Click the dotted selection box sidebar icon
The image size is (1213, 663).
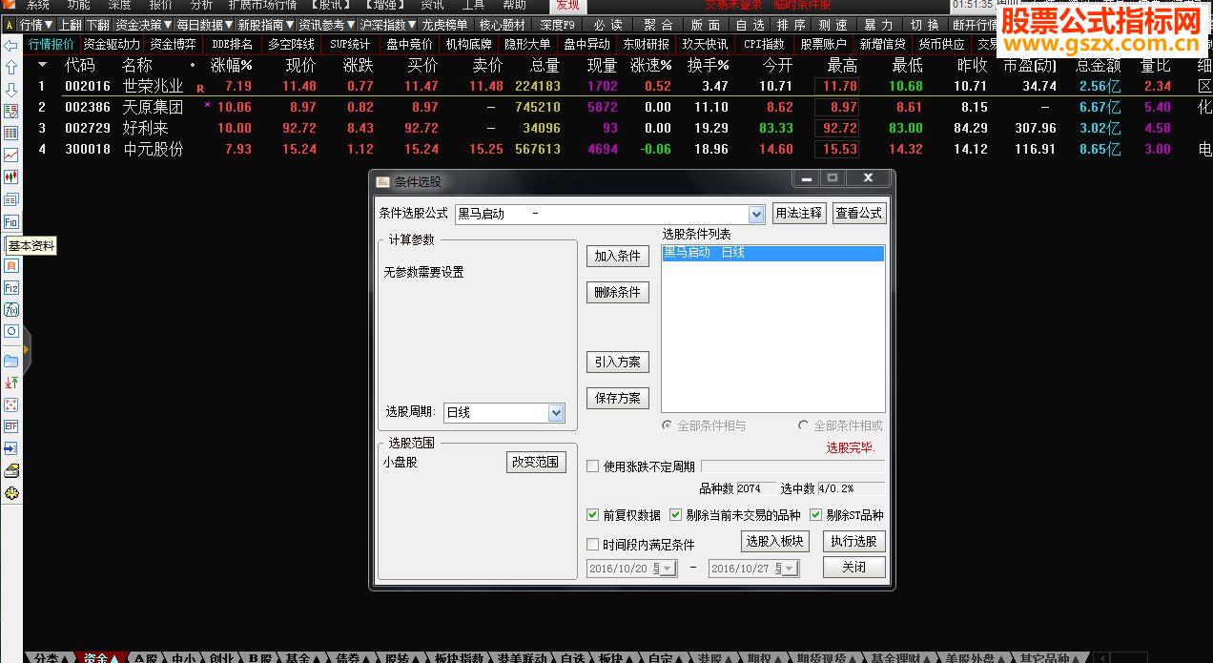click(11, 404)
